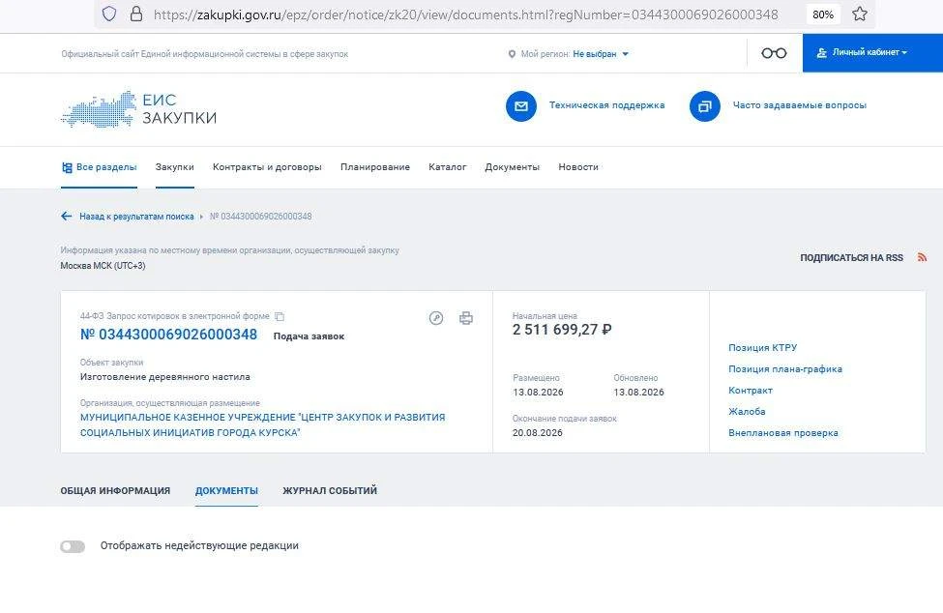Screen dimensions: 943x613
Task: Open the Личный кабинет dropdown
Action: 872,53
